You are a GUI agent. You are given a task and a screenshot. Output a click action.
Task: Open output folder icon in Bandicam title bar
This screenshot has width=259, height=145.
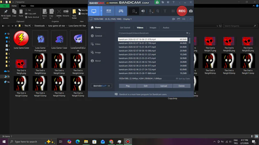163,2
